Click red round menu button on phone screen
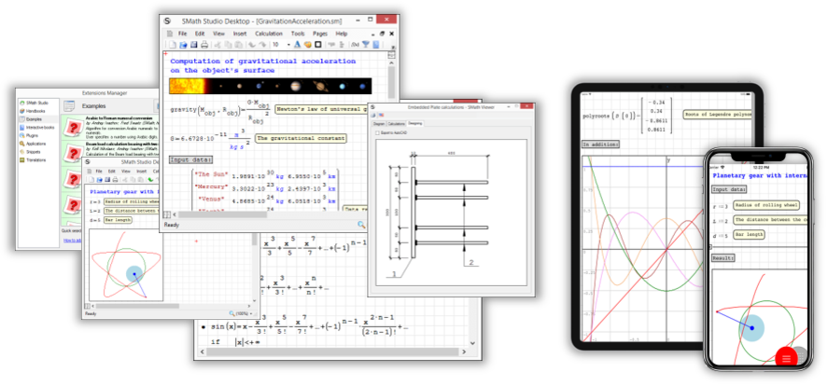The width and height of the screenshot is (828, 386). pyautogui.click(x=787, y=359)
